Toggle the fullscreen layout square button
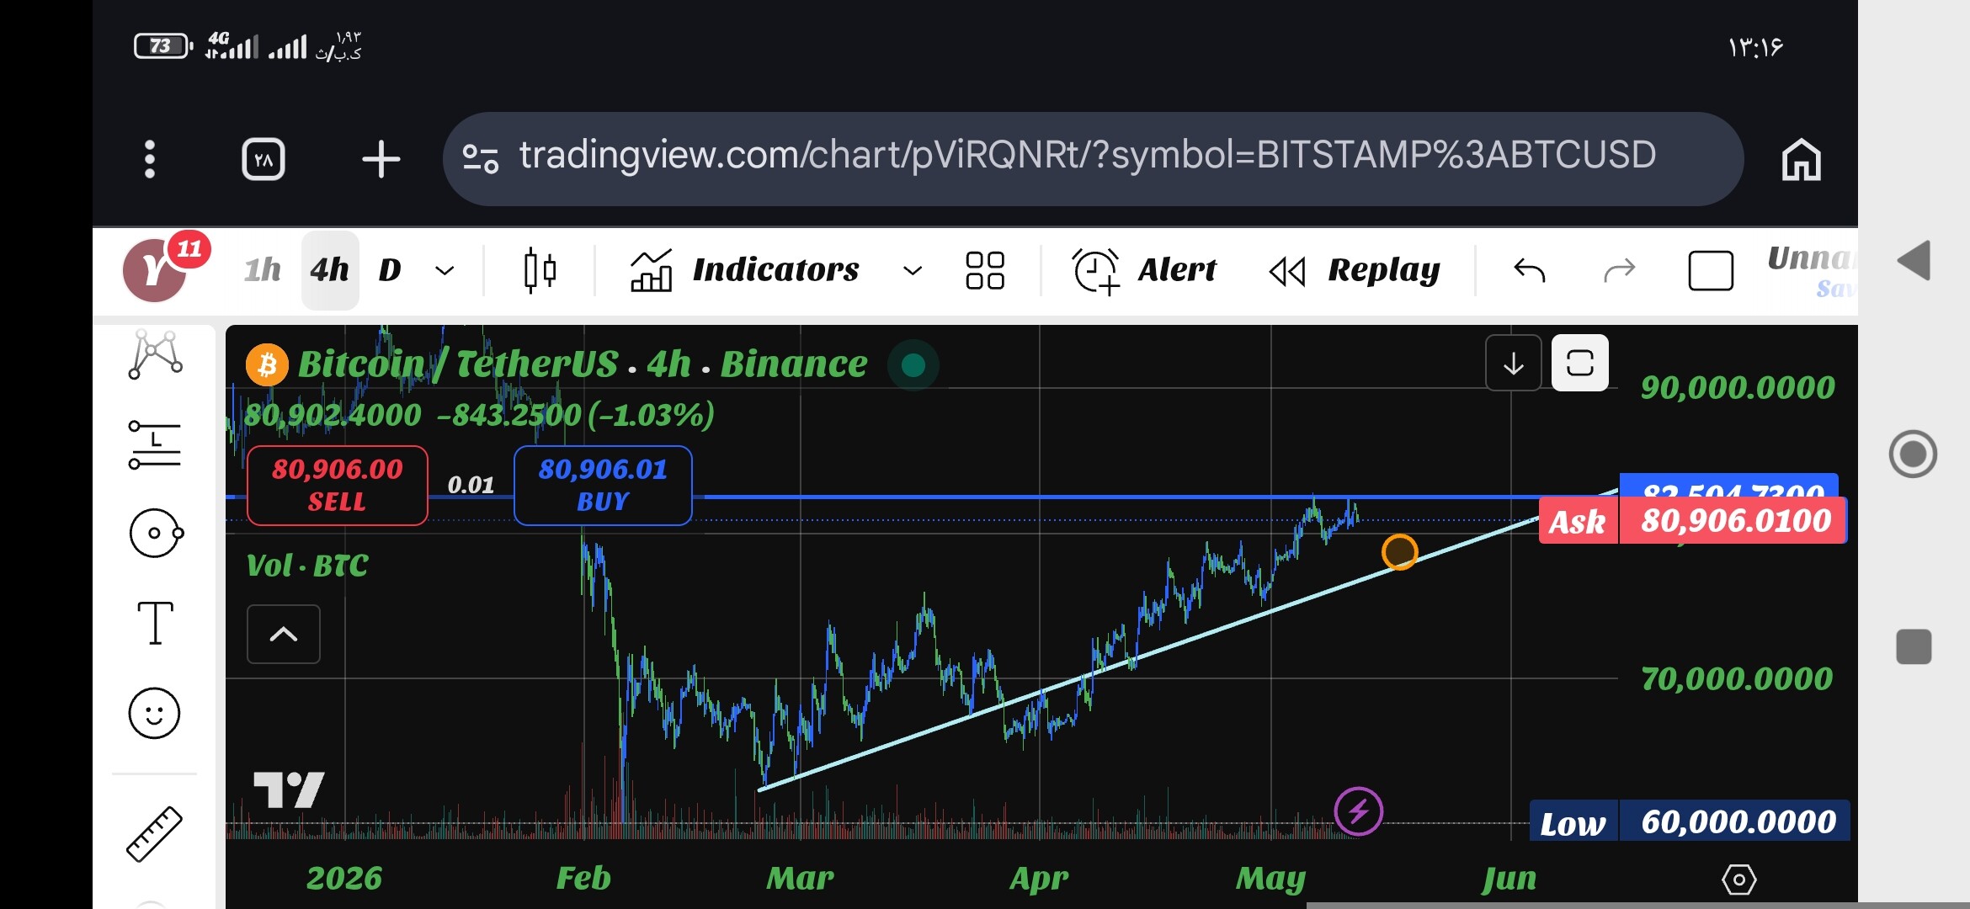Screen dimensions: 1970x909 tap(1711, 270)
